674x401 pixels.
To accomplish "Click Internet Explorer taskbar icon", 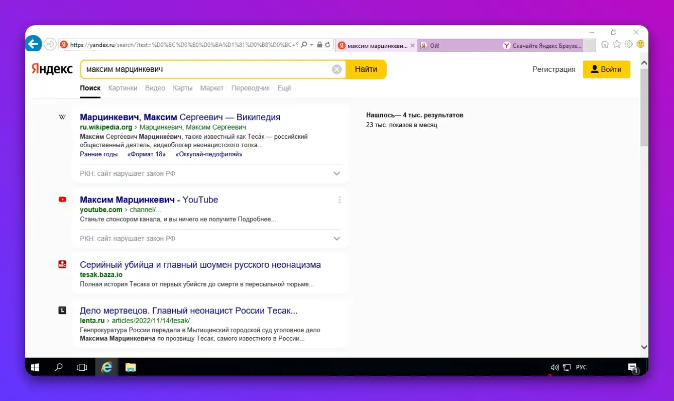I will [106, 367].
